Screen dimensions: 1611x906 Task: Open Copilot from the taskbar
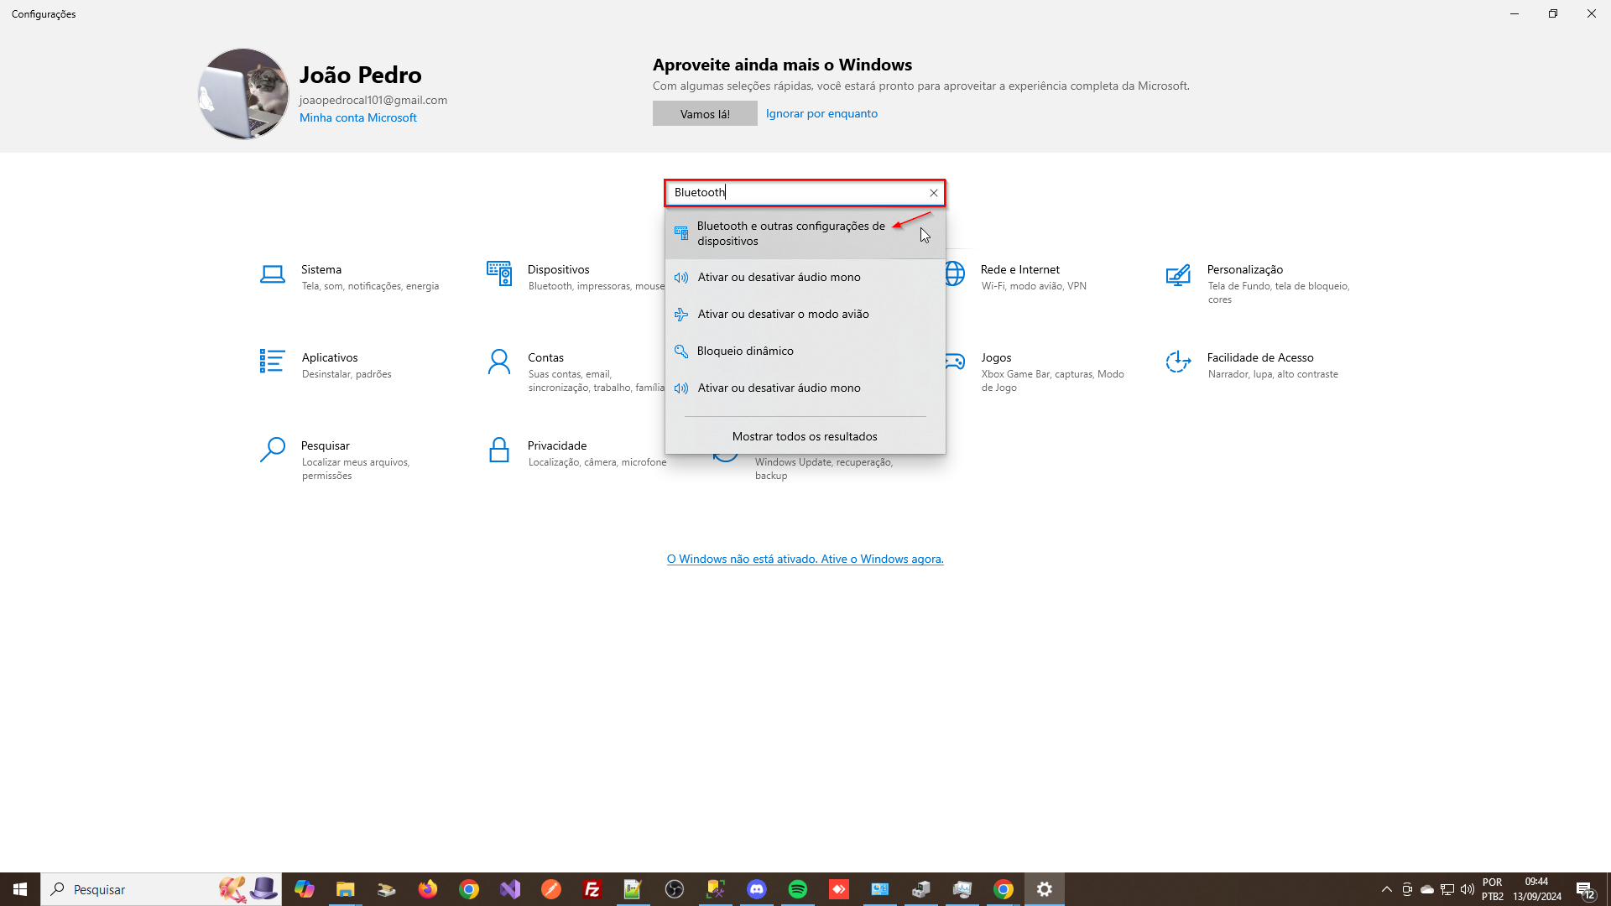[305, 889]
